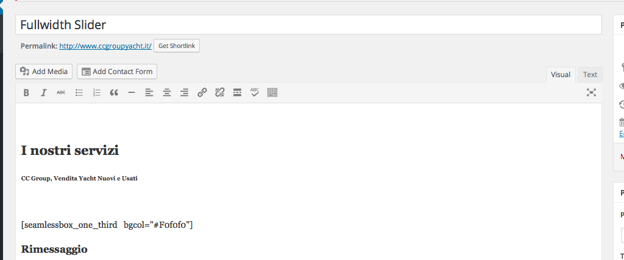This screenshot has width=624, height=260.
Task: Select the Visual editor tab
Action: click(x=561, y=75)
